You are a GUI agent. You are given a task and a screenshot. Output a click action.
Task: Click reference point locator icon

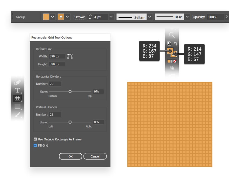(x=70, y=56)
